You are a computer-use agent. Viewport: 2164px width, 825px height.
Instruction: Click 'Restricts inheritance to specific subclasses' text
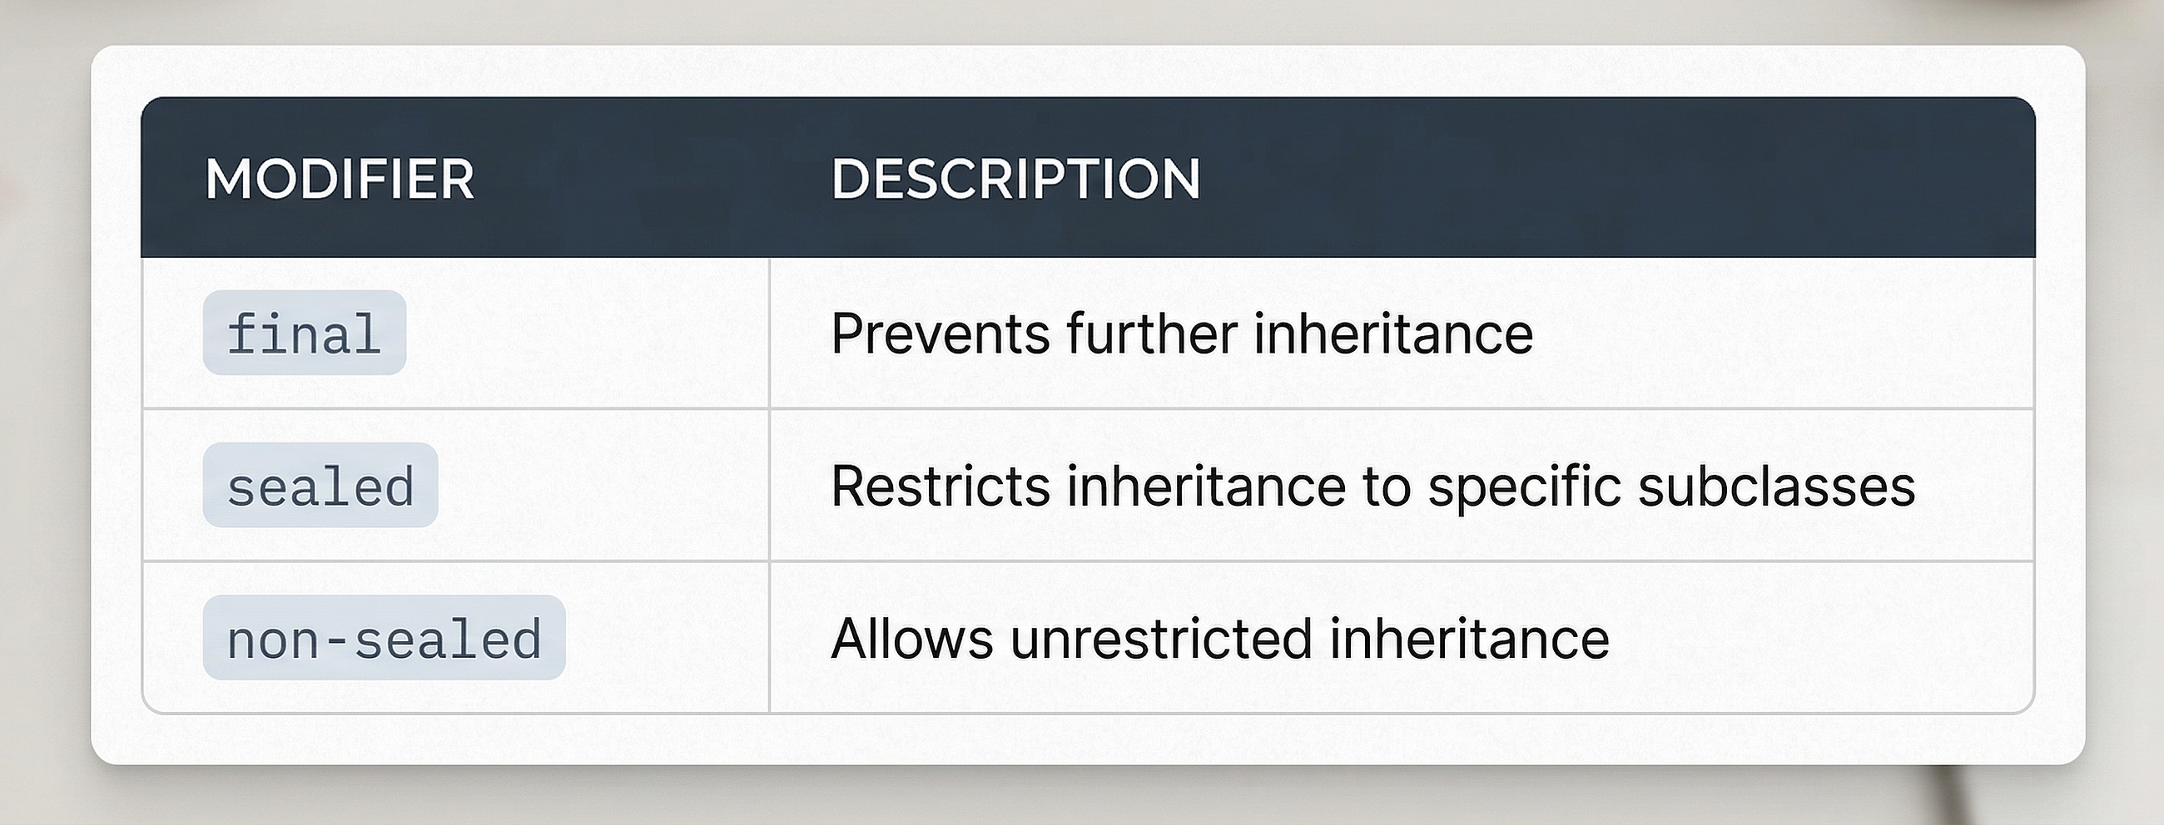(1372, 487)
